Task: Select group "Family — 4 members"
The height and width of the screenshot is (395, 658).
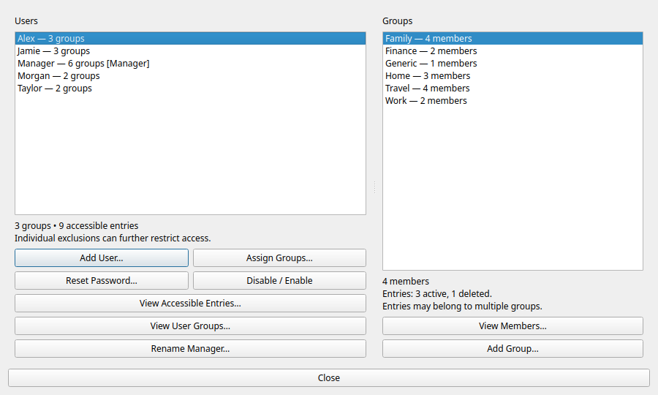Action: 513,38
